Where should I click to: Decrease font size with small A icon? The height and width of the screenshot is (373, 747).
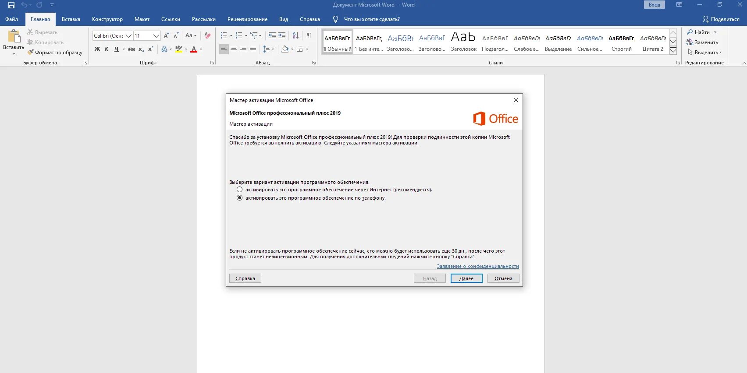[176, 36]
